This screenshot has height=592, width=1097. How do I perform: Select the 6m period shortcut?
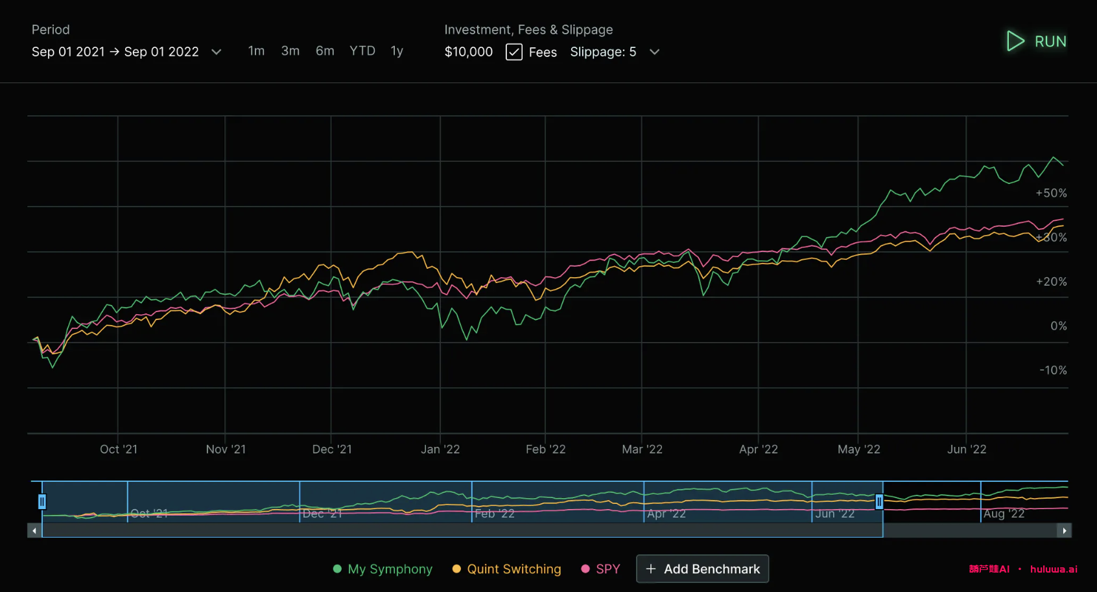coord(325,51)
